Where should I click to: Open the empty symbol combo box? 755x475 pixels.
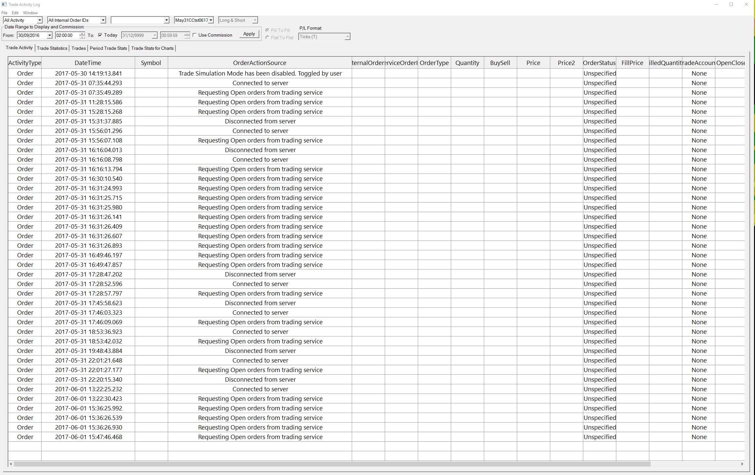click(x=166, y=20)
